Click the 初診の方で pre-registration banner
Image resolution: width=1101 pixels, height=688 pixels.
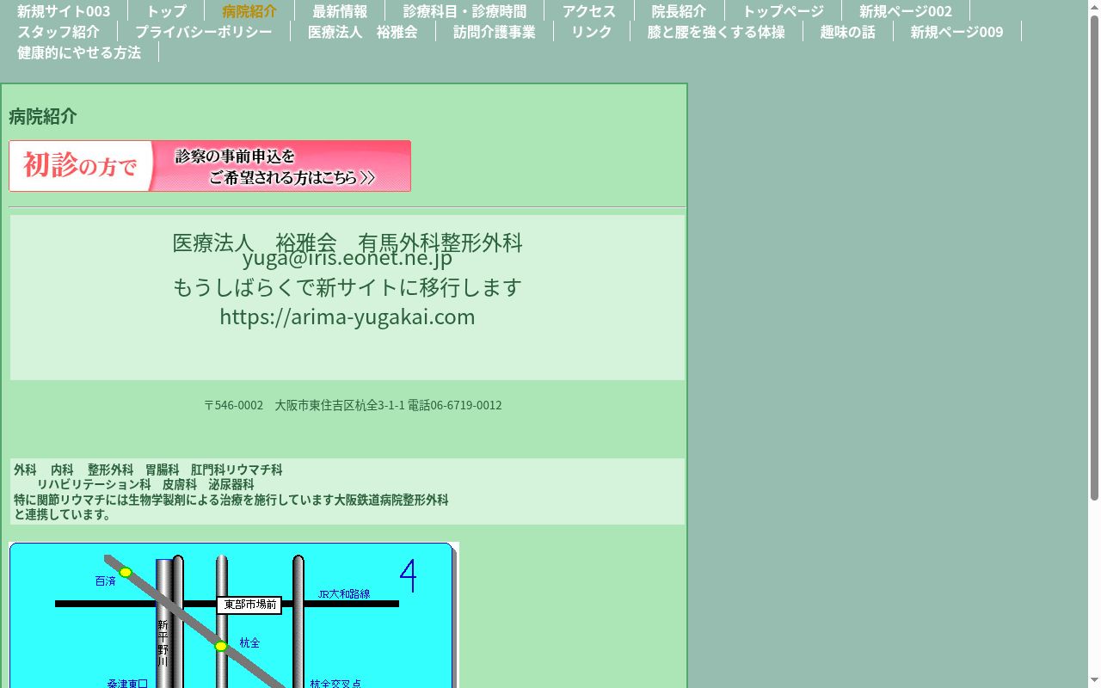[x=210, y=166]
